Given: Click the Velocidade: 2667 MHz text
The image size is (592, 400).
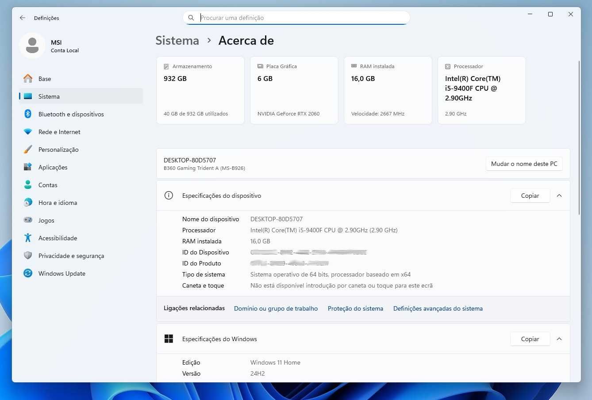Looking at the screenshot, I should (x=378, y=114).
